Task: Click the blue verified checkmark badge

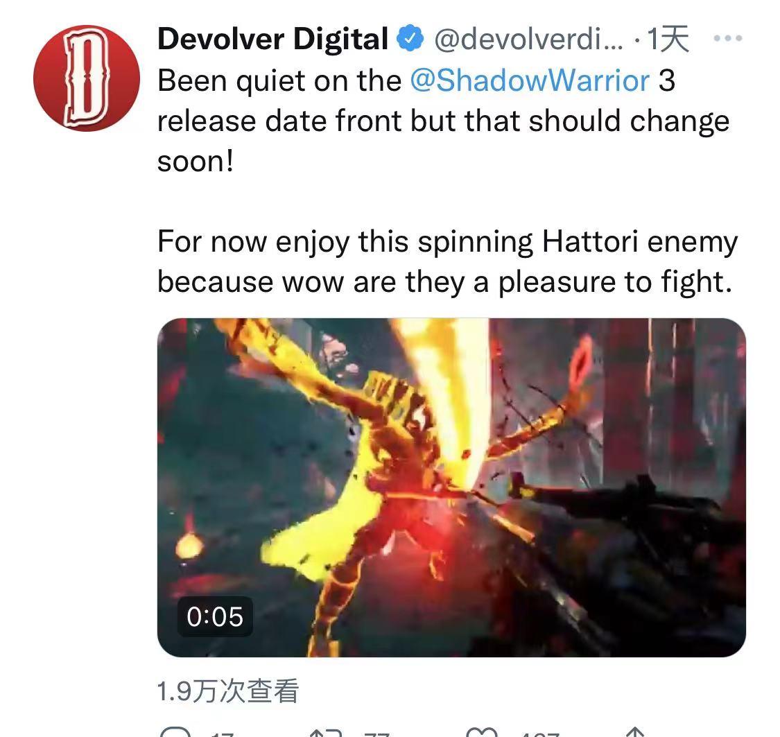Action: [409, 38]
